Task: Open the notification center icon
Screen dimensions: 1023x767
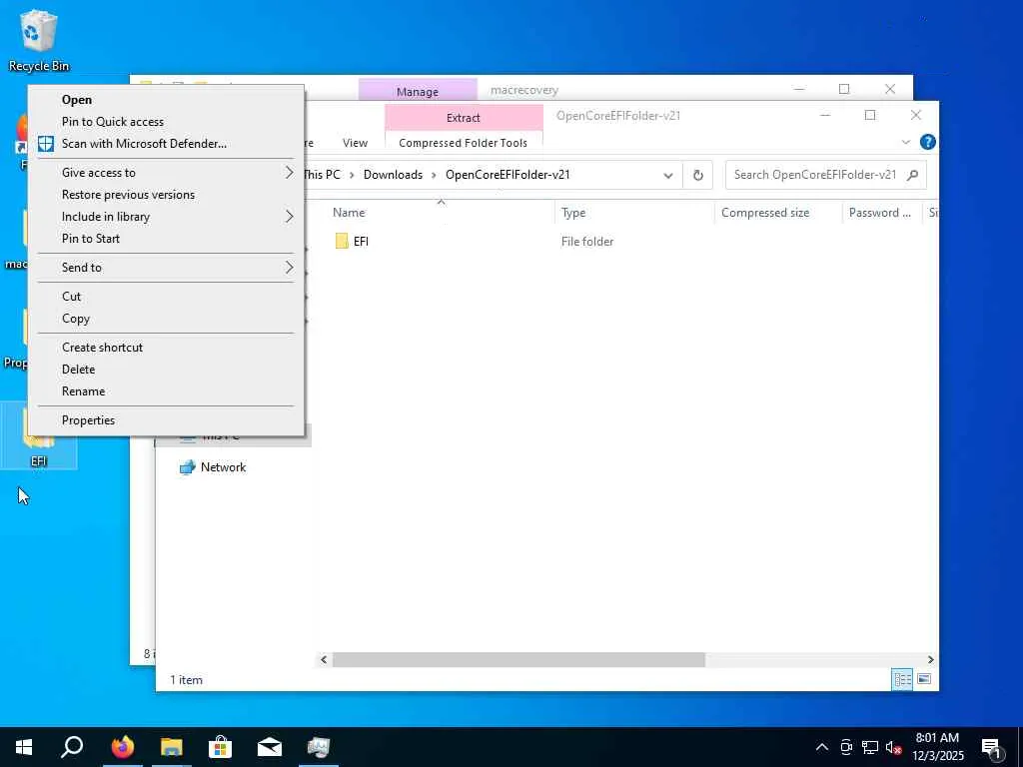Action: coord(992,747)
